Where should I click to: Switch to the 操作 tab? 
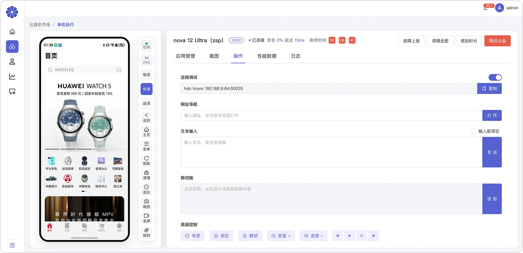(x=238, y=56)
